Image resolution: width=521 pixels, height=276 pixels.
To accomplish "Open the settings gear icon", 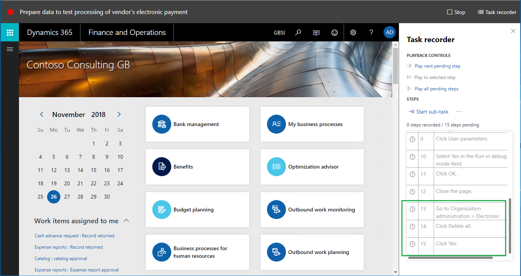I will pyautogui.click(x=353, y=33).
